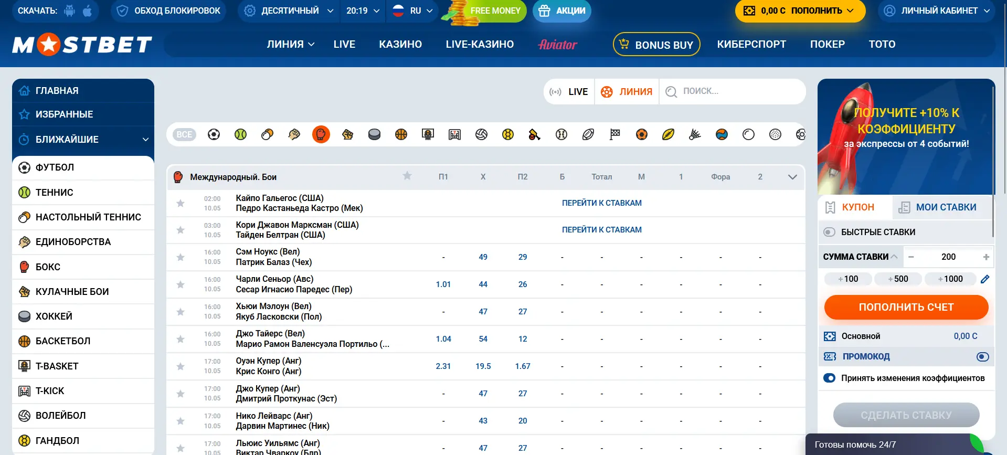Viewport: 1007px width, 455px height.
Task: Select the table tennis filter in the sports strip
Action: 267,134
